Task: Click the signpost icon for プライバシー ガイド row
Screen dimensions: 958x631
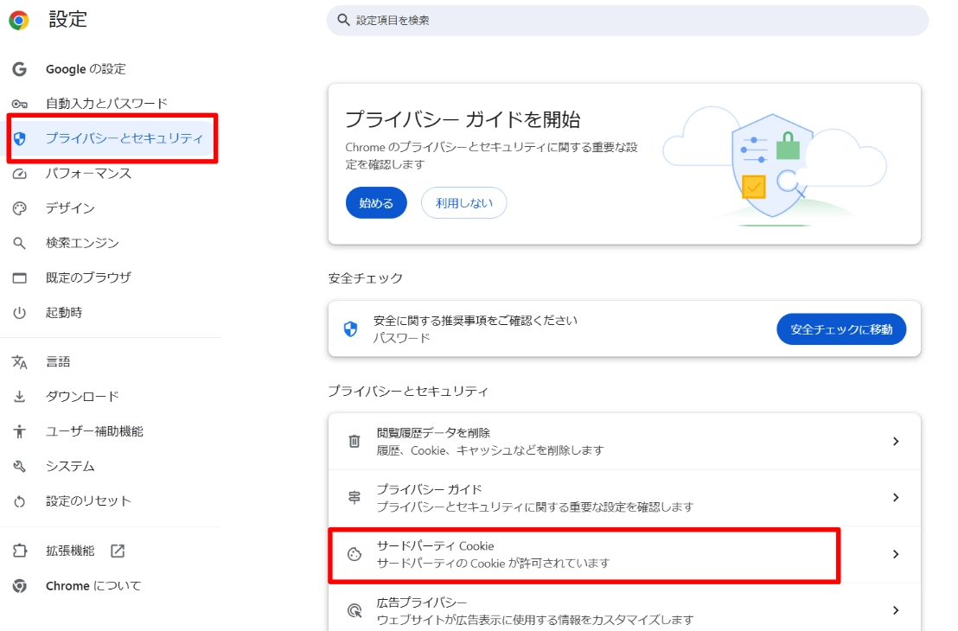Action: pos(354,497)
